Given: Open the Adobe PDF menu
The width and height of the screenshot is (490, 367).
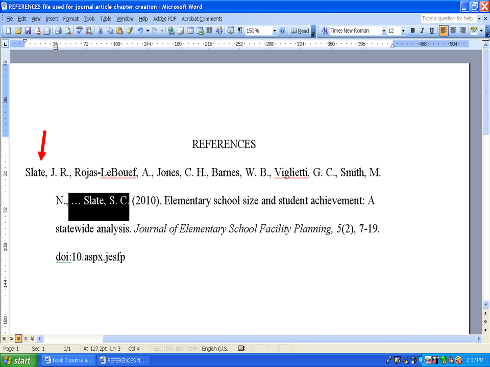Looking at the screenshot, I should [x=165, y=19].
